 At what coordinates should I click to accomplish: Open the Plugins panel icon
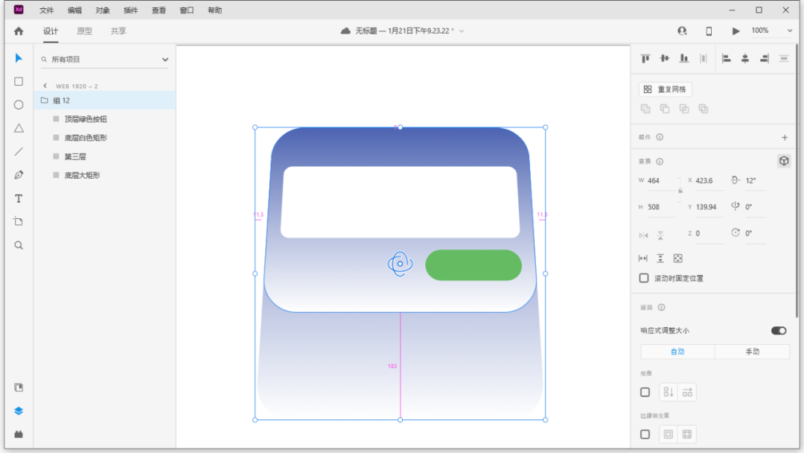click(x=19, y=434)
